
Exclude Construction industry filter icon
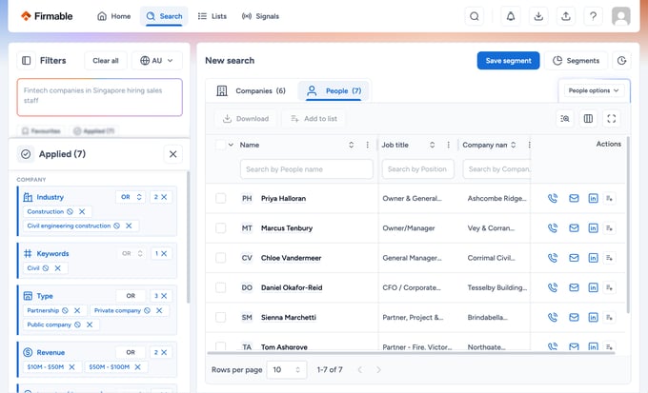(70, 212)
